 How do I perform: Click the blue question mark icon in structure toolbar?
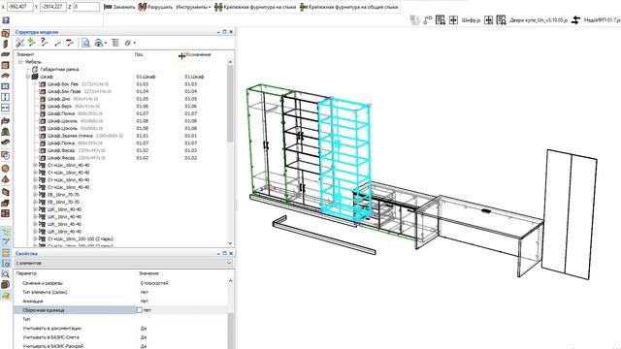(45, 43)
